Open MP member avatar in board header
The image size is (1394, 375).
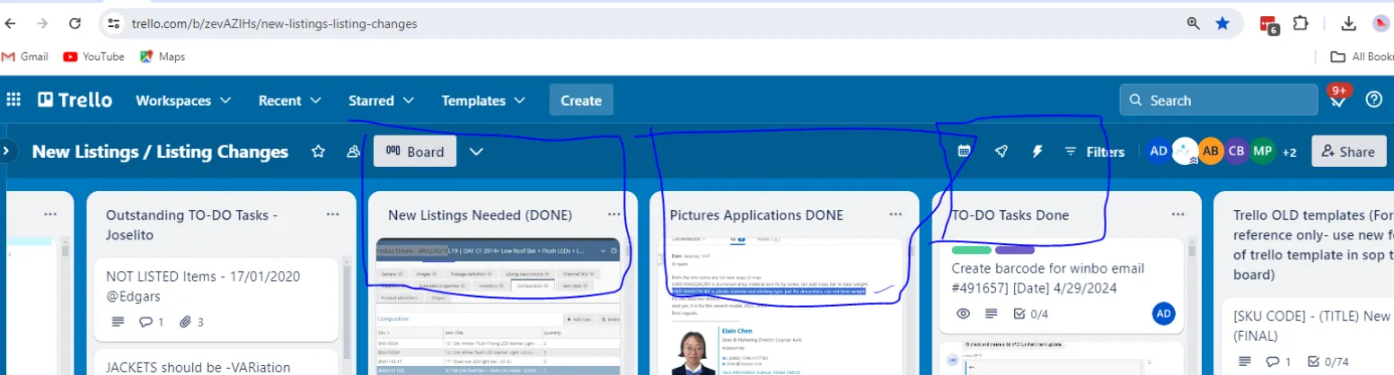click(x=1263, y=152)
